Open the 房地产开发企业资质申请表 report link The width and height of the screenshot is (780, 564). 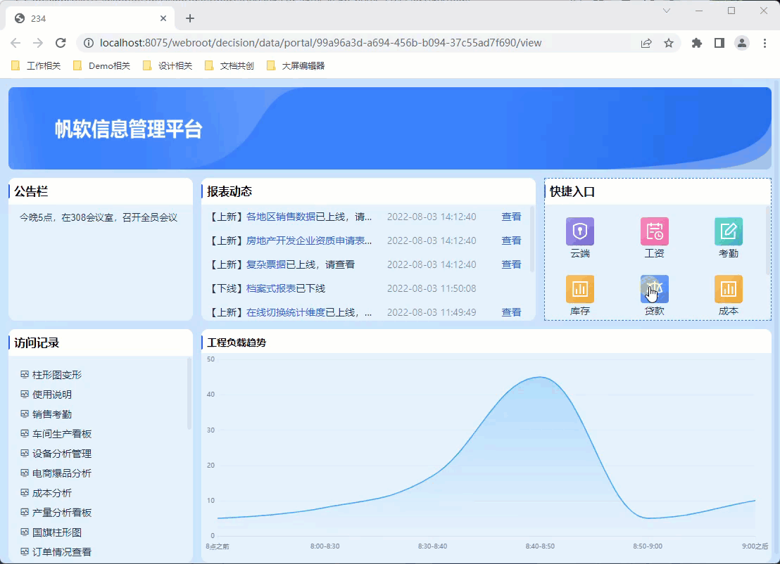point(309,241)
